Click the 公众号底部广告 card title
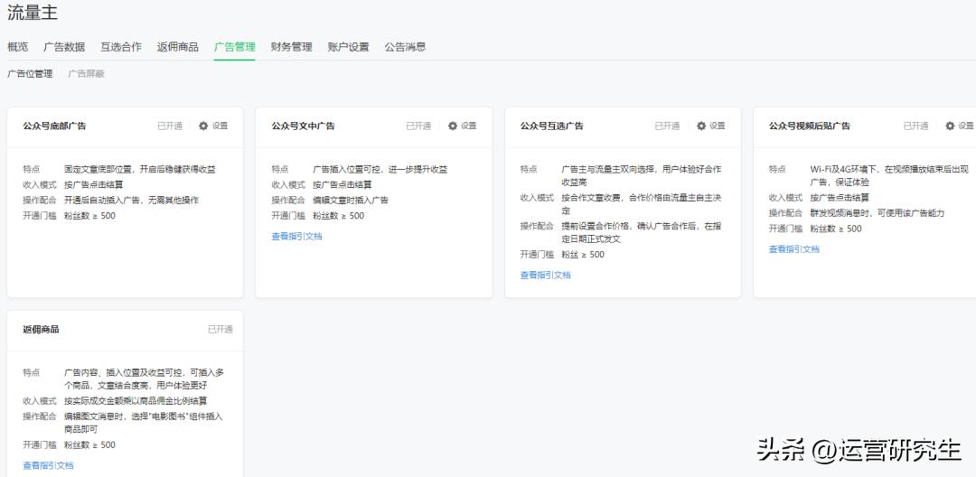This screenshot has width=976, height=477. click(x=55, y=126)
